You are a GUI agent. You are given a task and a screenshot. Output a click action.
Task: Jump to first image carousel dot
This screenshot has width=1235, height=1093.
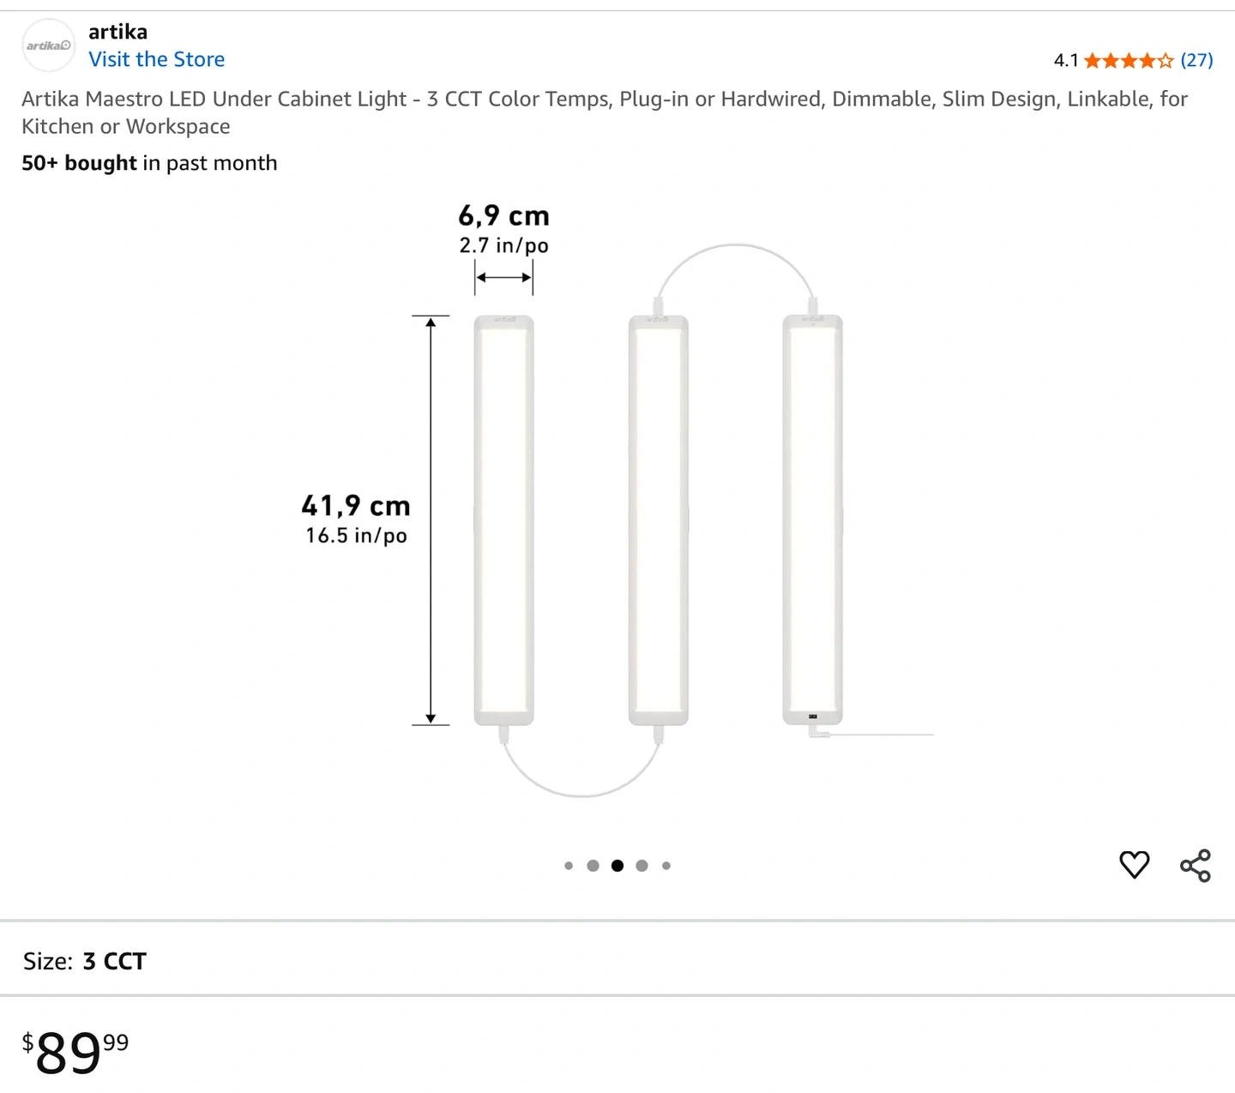pos(569,866)
